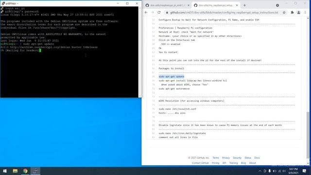The image size is (311, 175).
Task: Open the Pricing footer link
Action: tap(215, 163)
